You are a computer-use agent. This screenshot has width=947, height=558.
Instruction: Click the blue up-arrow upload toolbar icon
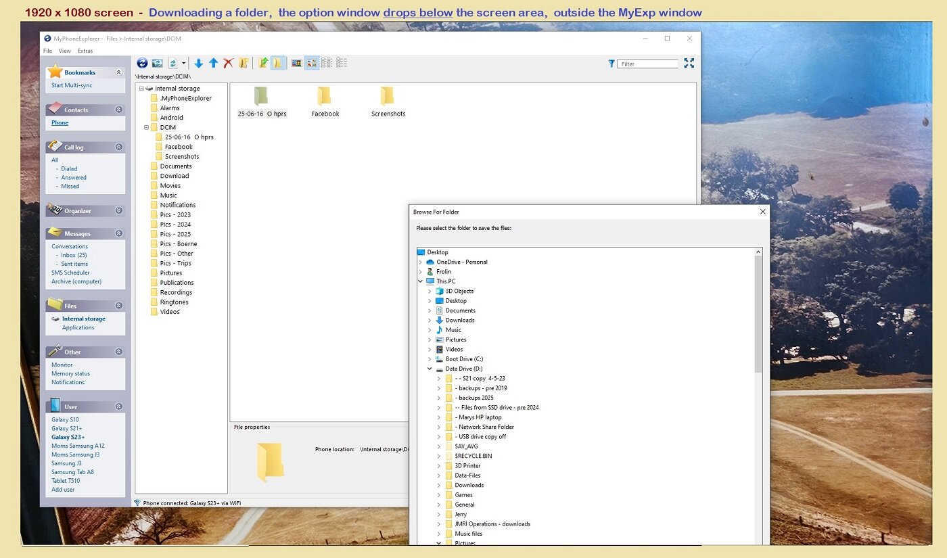tap(213, 63)
